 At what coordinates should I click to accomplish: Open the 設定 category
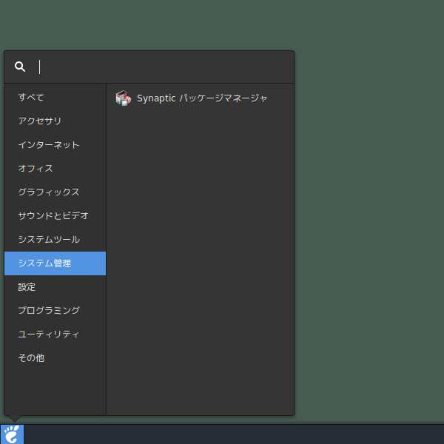[x=55, y=287]
